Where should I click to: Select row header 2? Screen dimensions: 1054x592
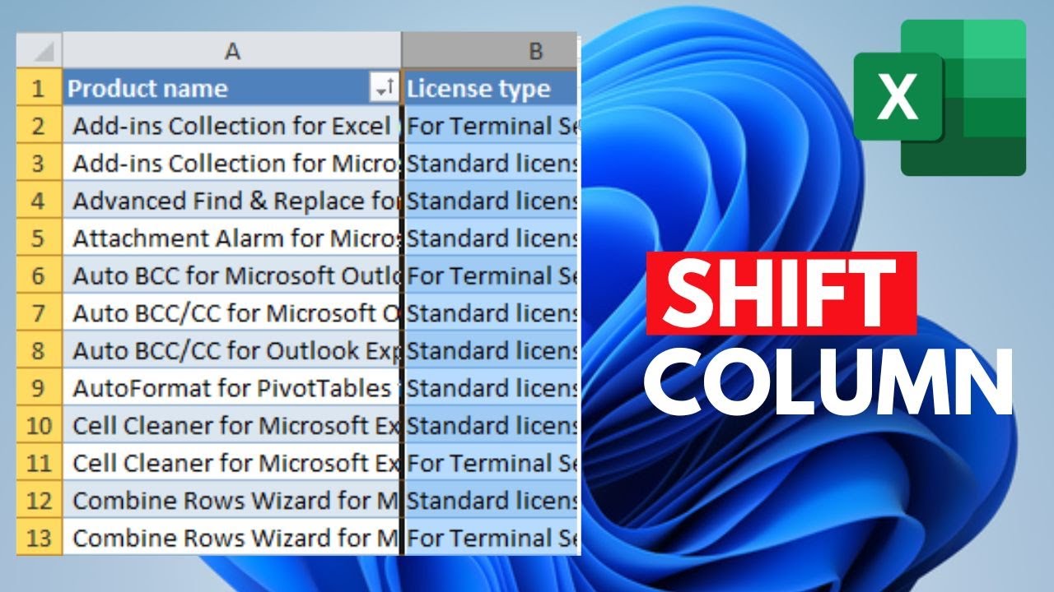pyautogui.click(x=40, y=126)
